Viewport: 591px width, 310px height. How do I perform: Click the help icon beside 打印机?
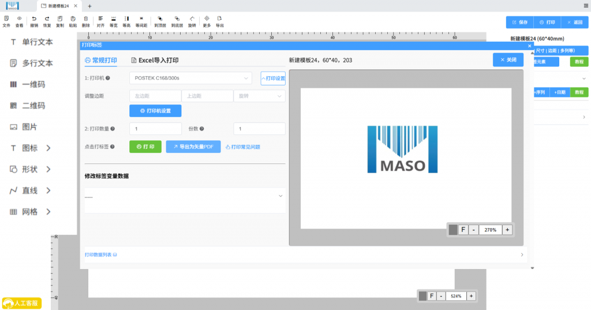pos(108,78)
